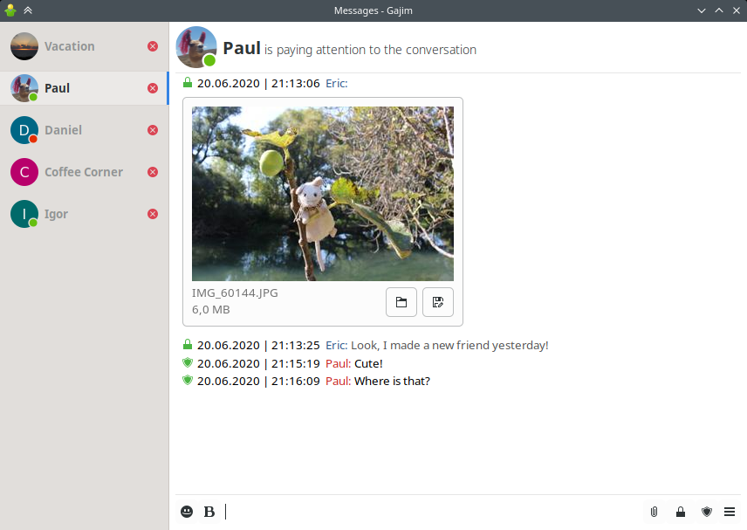Image resolution: width=747 pixels, height=530 pixels.
Task: Click lock icon on 21:13:25 message
Action: (188, 344)
